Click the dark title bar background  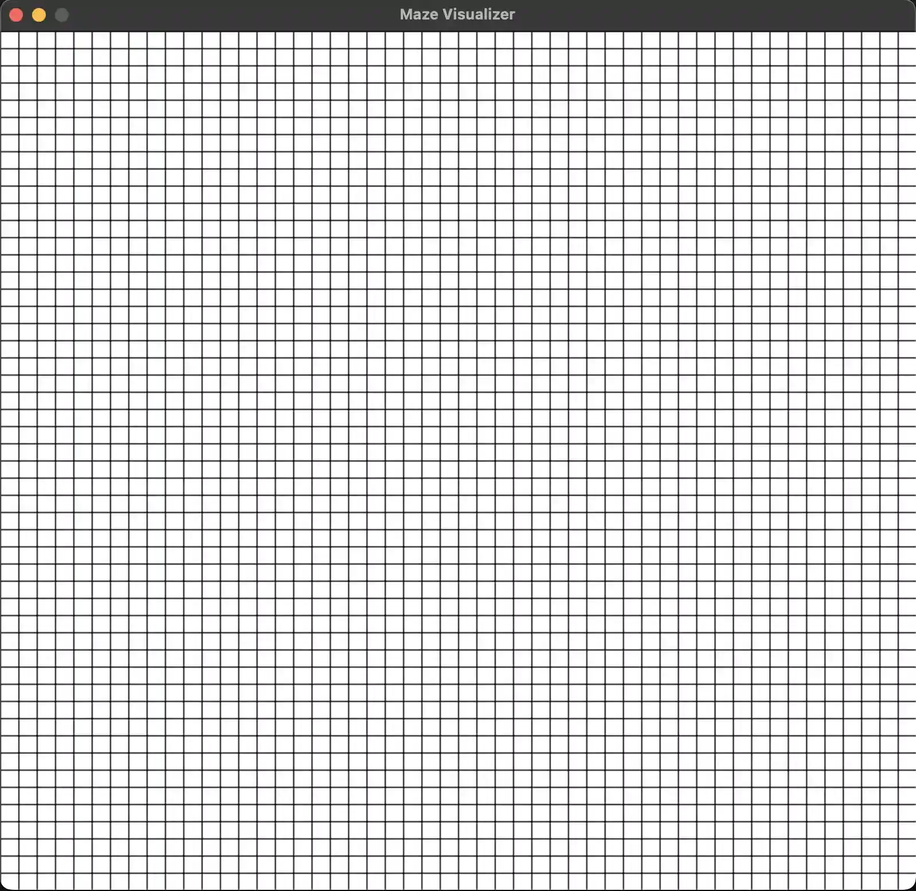point(229,14)
